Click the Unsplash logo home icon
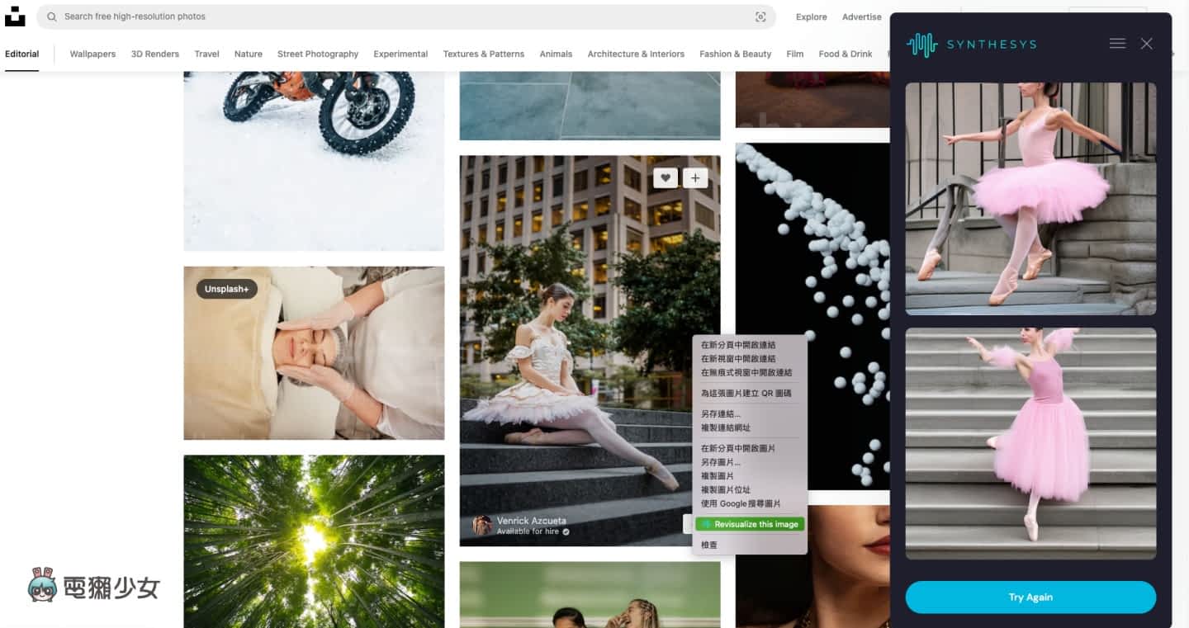1189x628 pixels. (x=15, y=17)
